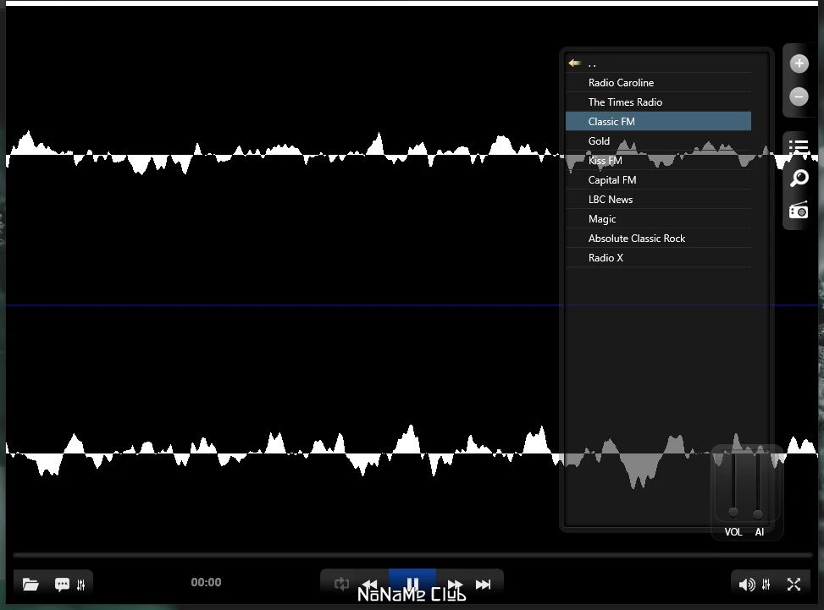Select Capital FM from the station list
This screenshot has height=610, width=824.
coord(612,180)
